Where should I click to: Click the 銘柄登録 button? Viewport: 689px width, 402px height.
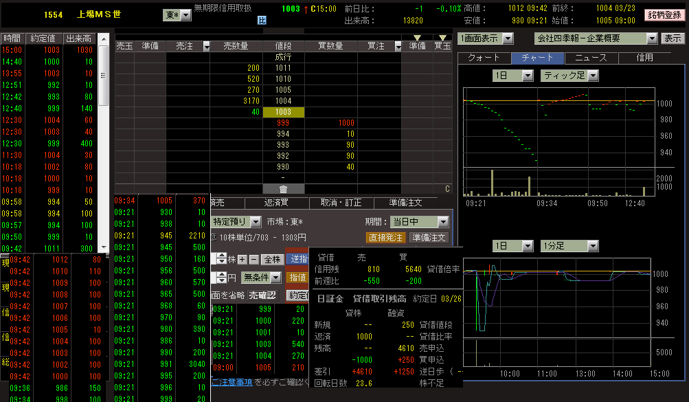coord(665,14)
